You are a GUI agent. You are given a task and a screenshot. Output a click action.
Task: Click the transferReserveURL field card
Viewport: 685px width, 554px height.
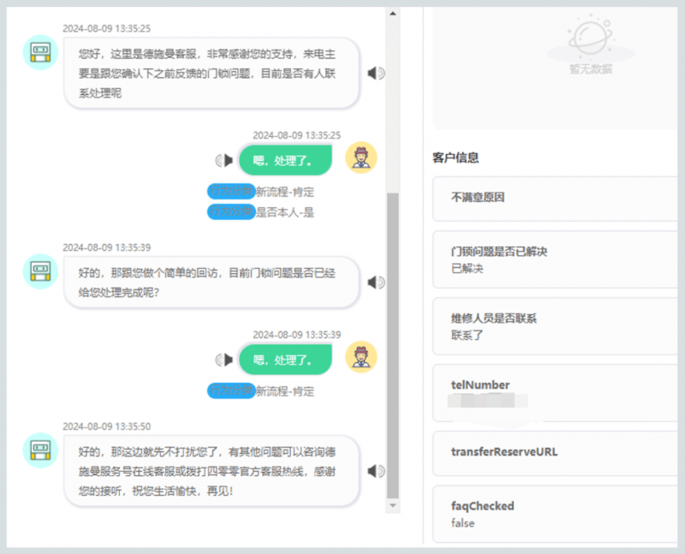point(555,454)
